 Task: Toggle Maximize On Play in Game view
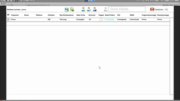coord(156,5)
